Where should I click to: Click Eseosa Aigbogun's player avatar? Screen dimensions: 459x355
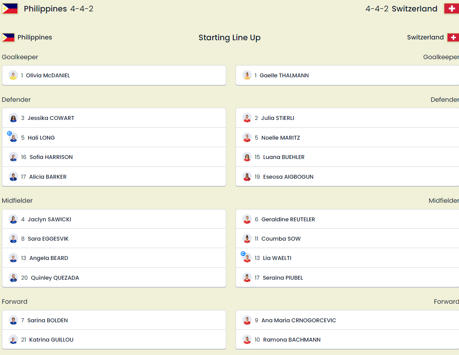[x=247, y=177]
